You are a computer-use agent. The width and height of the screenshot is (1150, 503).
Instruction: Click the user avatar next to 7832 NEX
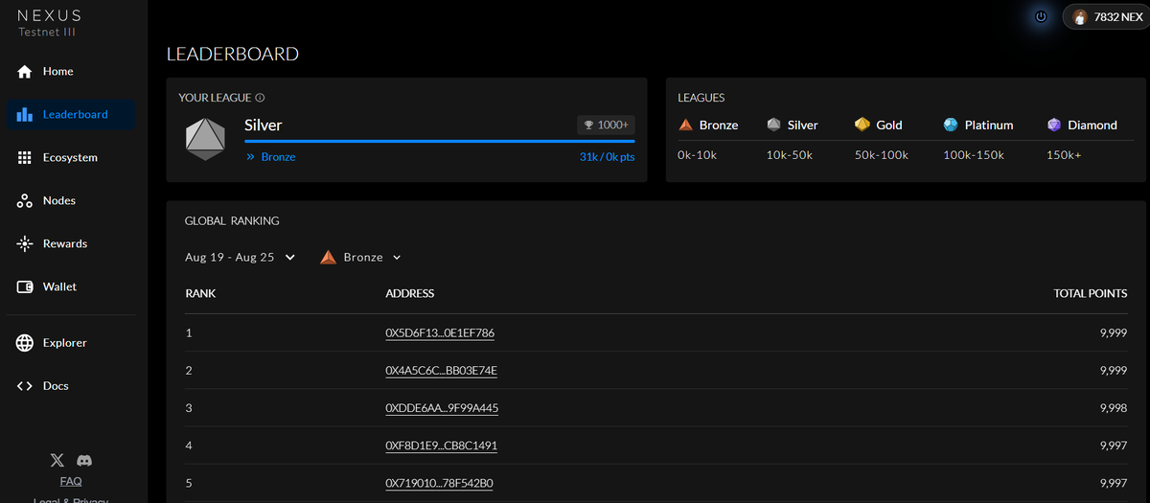point(1080,17)
